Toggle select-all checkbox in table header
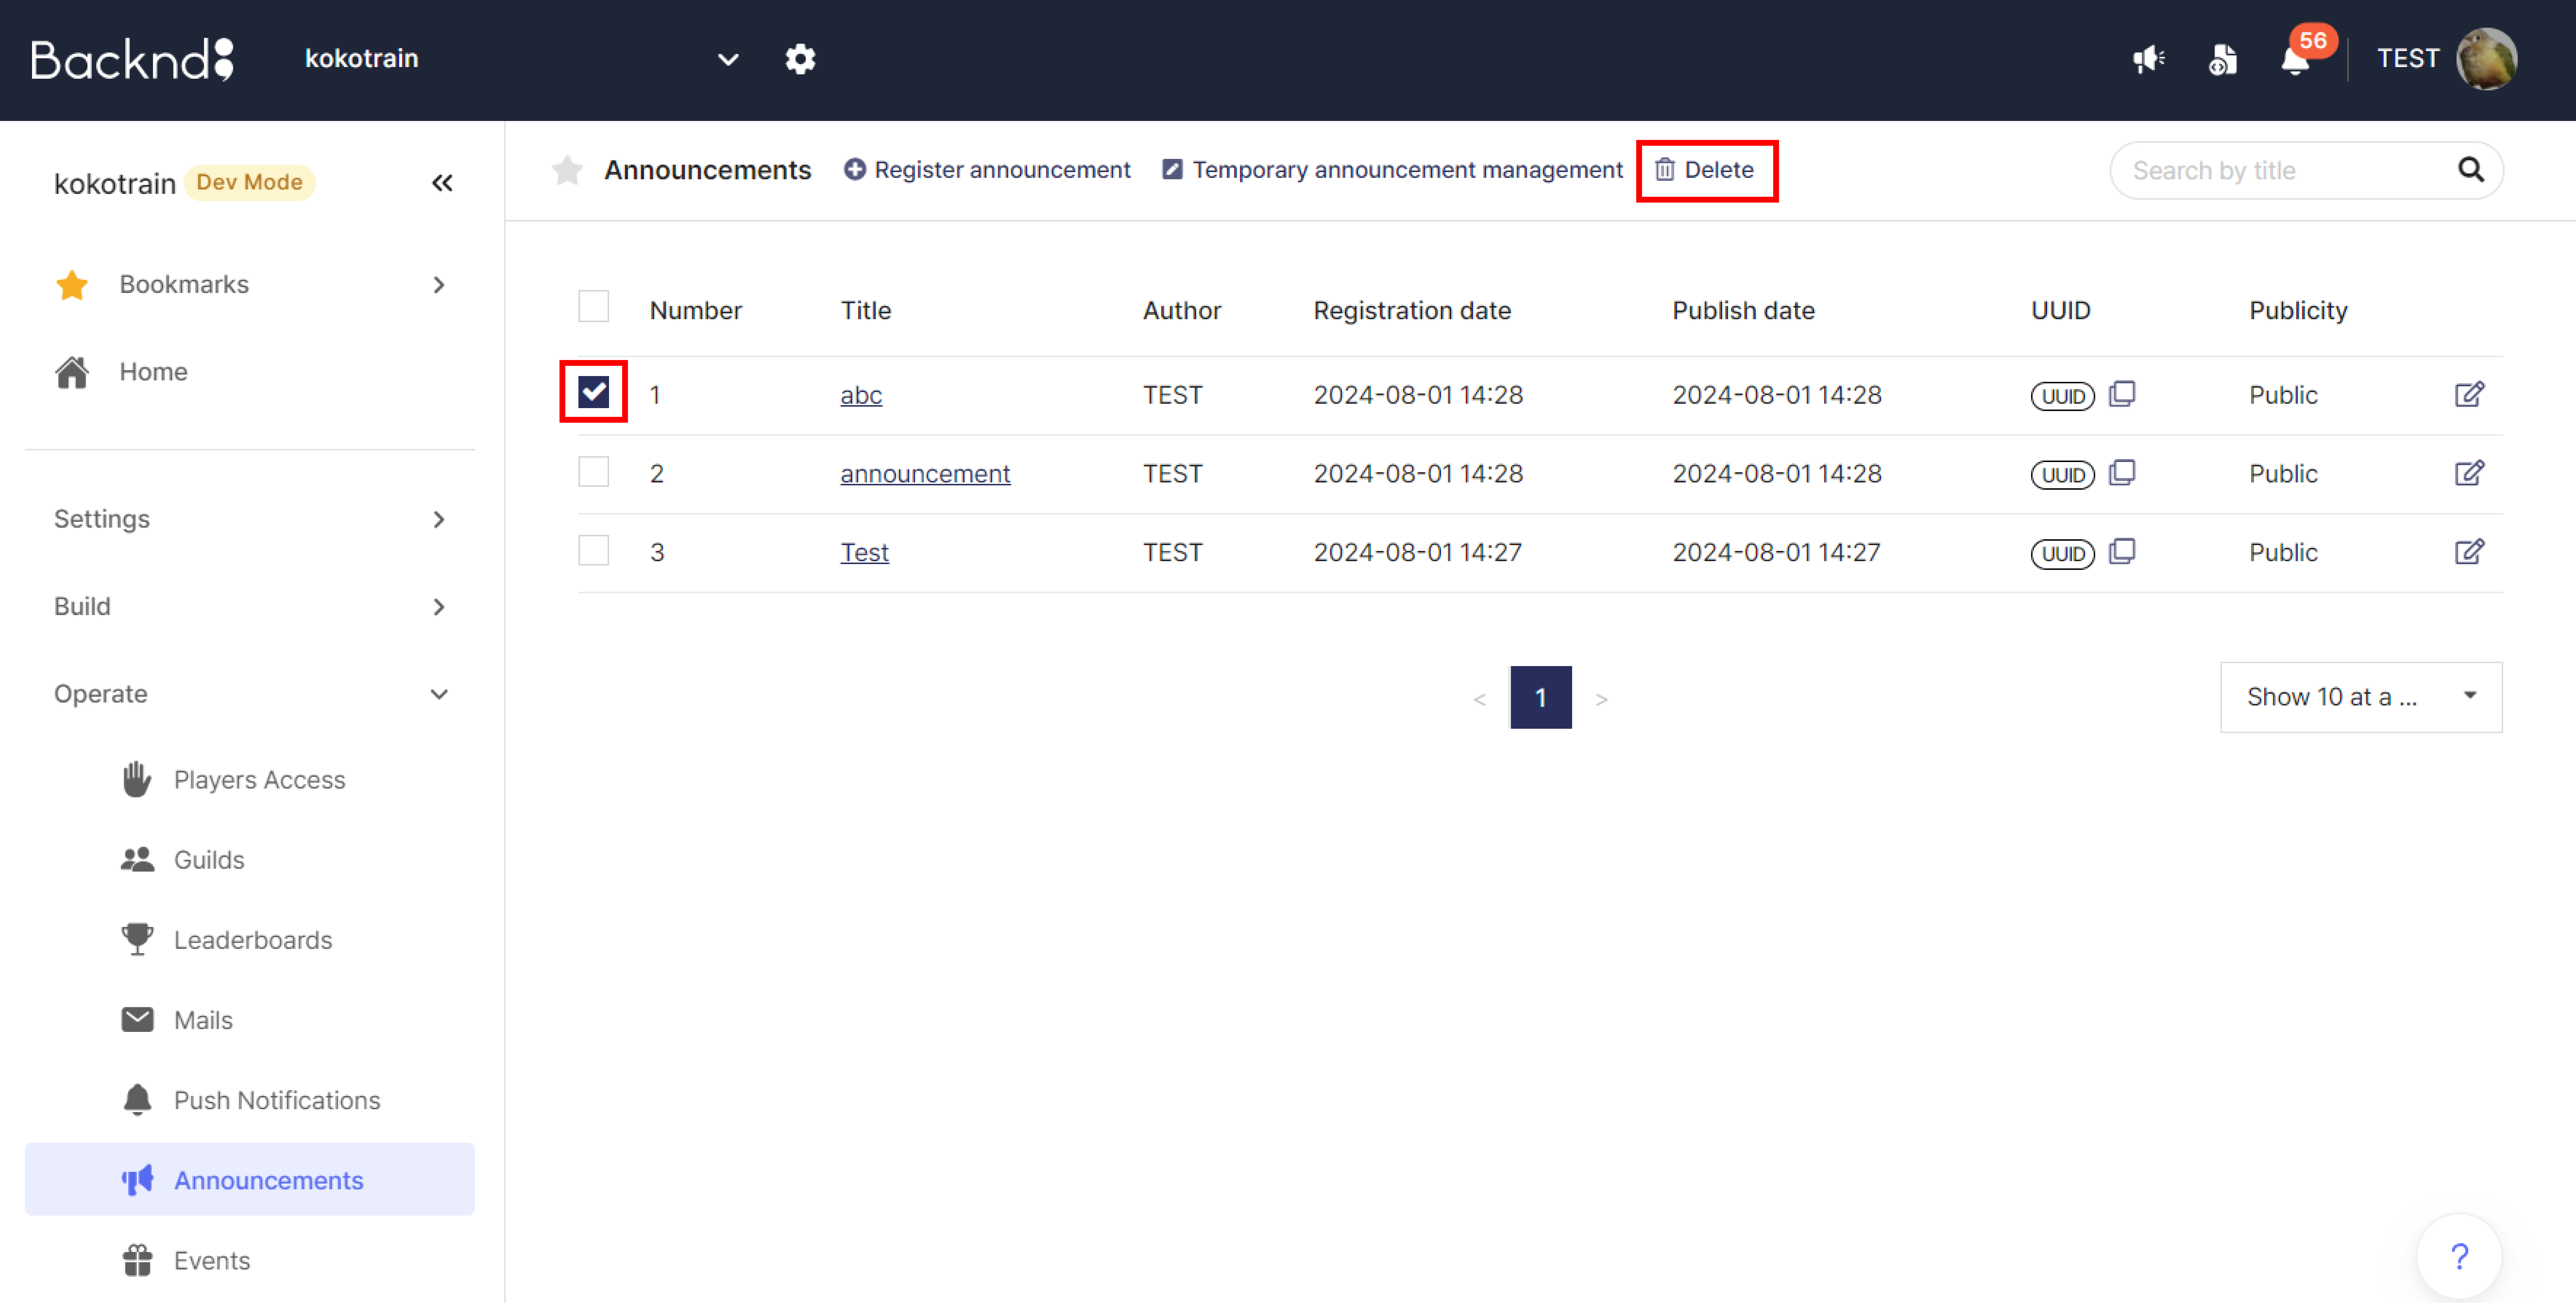This screenshot has width=2576, height=1303. click(x=593, y=306)
